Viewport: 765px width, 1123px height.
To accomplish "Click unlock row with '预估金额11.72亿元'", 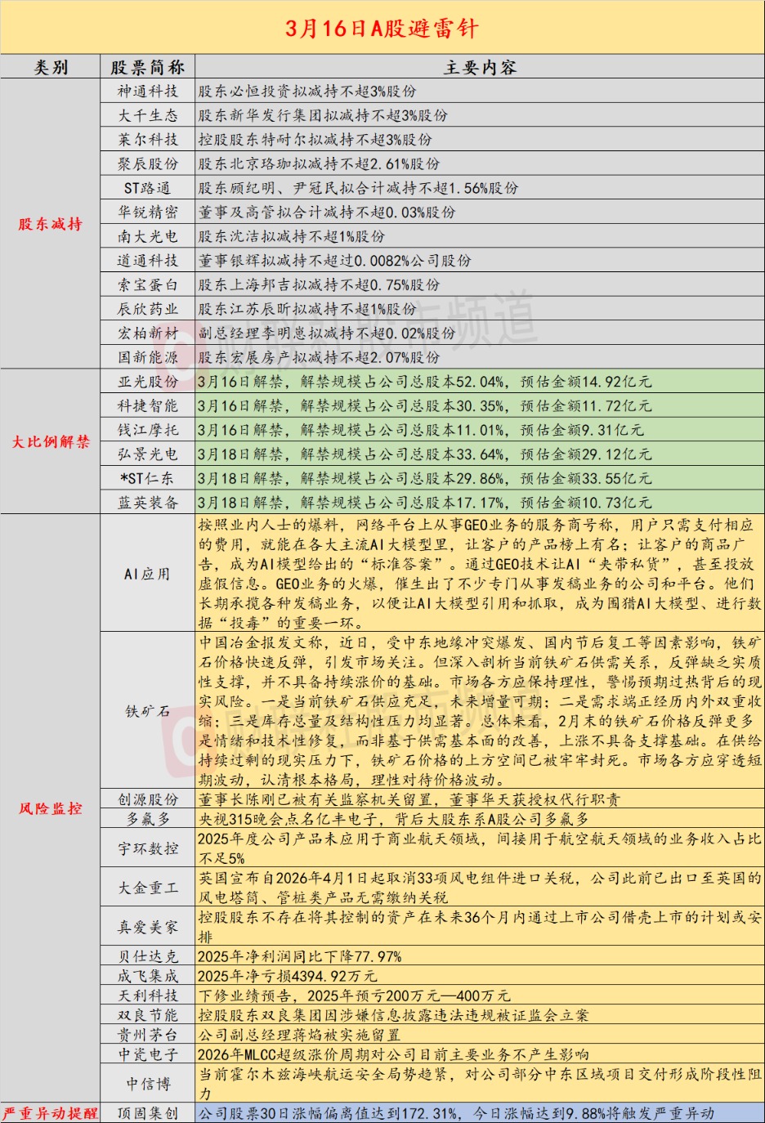I will coord(480,405).
